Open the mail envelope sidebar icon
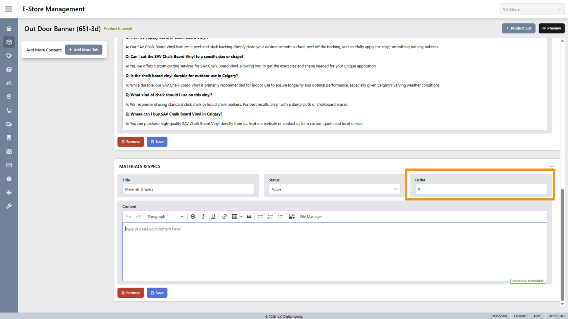This screenshot has height=319, width=568. [x=9, y=165]
